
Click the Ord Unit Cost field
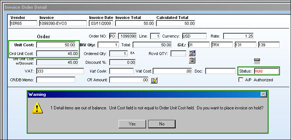(x=57, y=54)
